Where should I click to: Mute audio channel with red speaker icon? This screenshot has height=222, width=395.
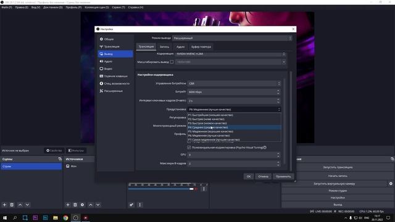pyautogui.click(x=196, y=189)
